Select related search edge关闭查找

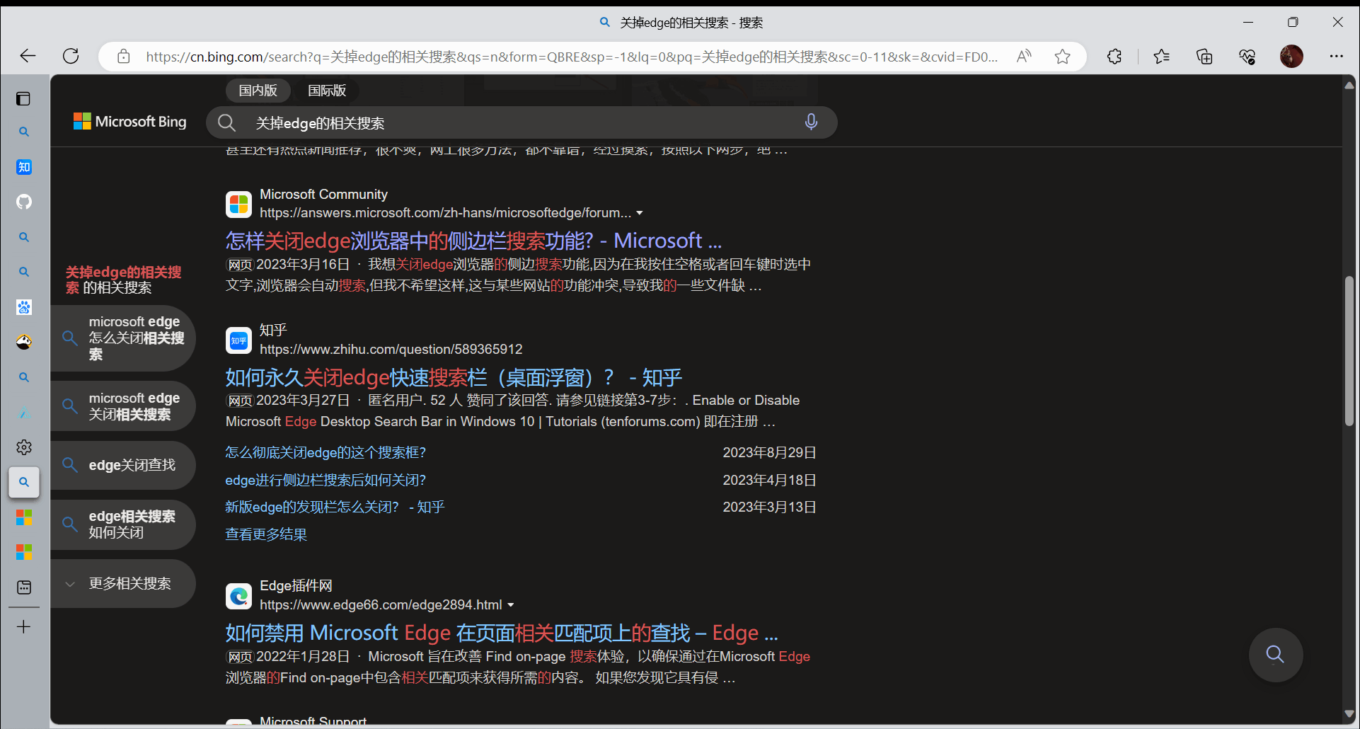pyautogui.click(x=123, y=465)
